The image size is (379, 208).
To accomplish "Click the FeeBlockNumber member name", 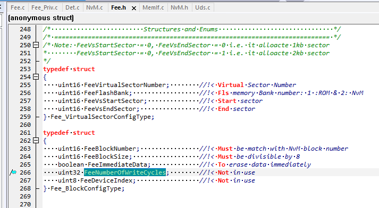I will tap(110, 149).
